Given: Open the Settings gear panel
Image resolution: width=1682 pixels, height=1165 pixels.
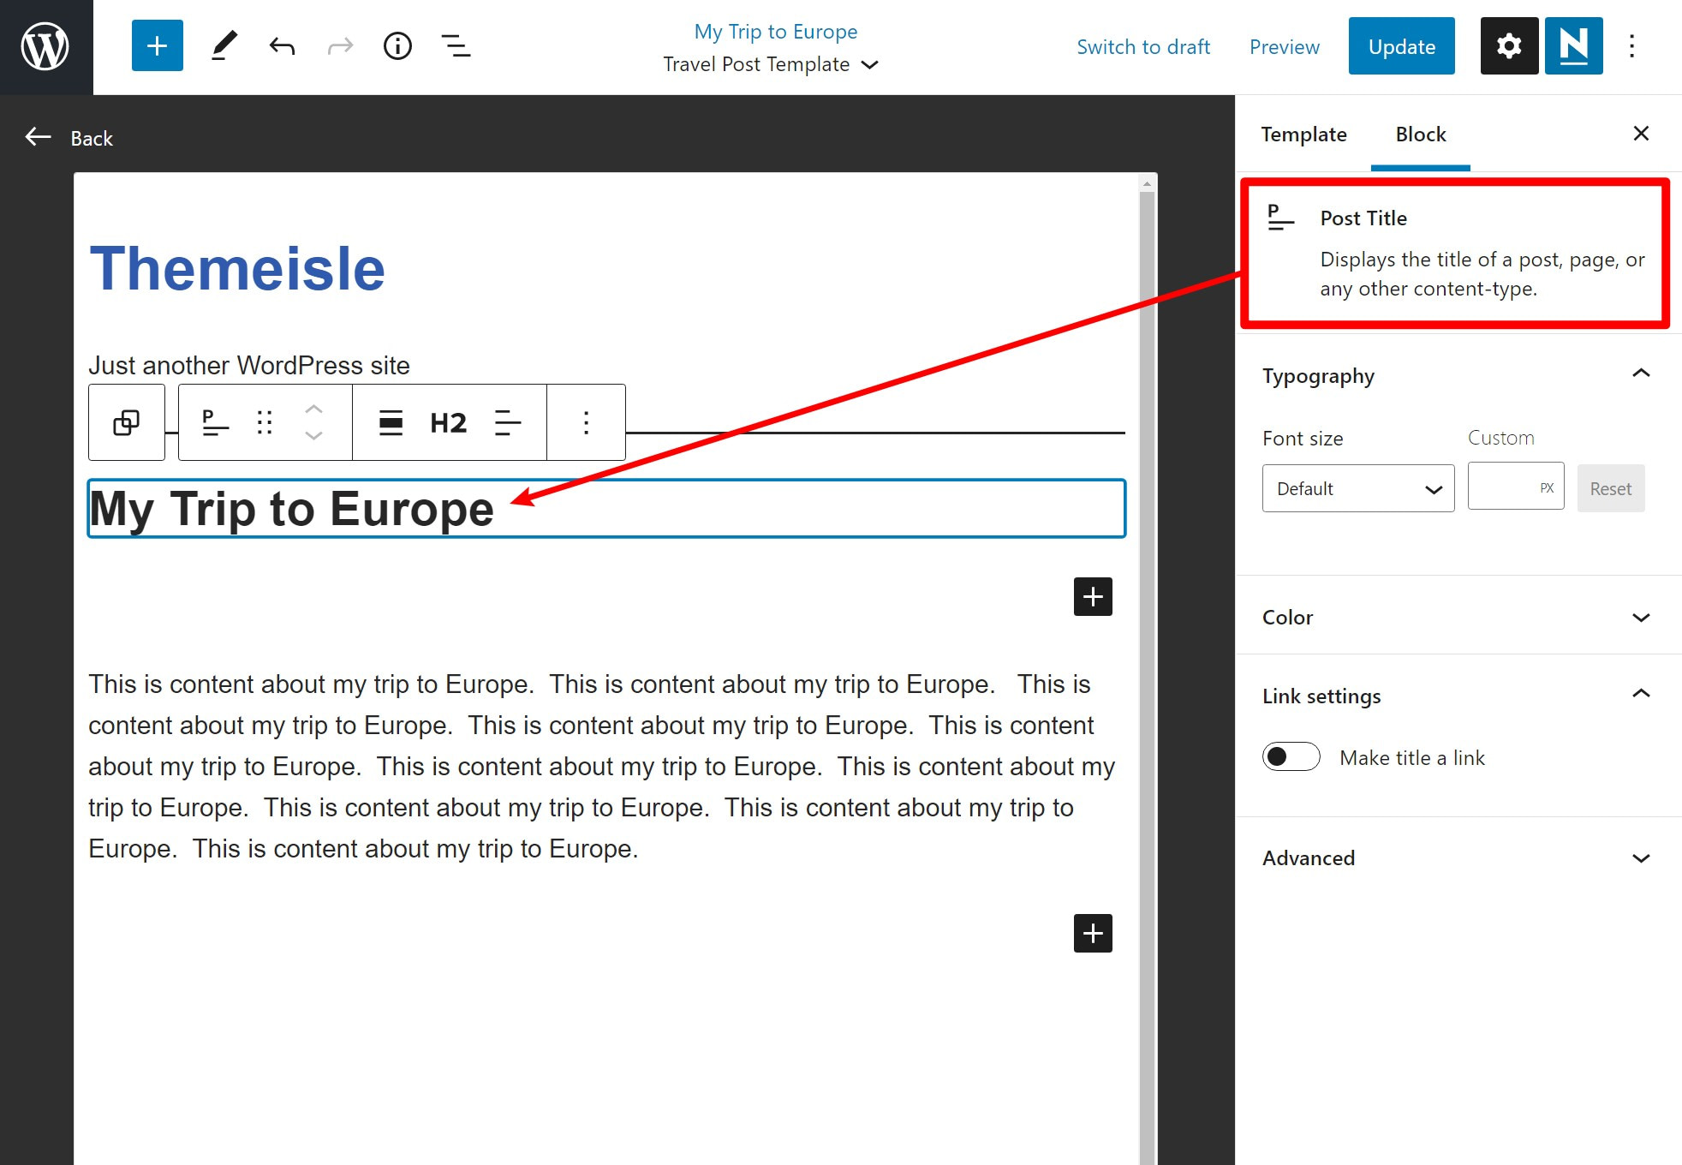Looking at the screenshot, I should tap(1508, 45).
